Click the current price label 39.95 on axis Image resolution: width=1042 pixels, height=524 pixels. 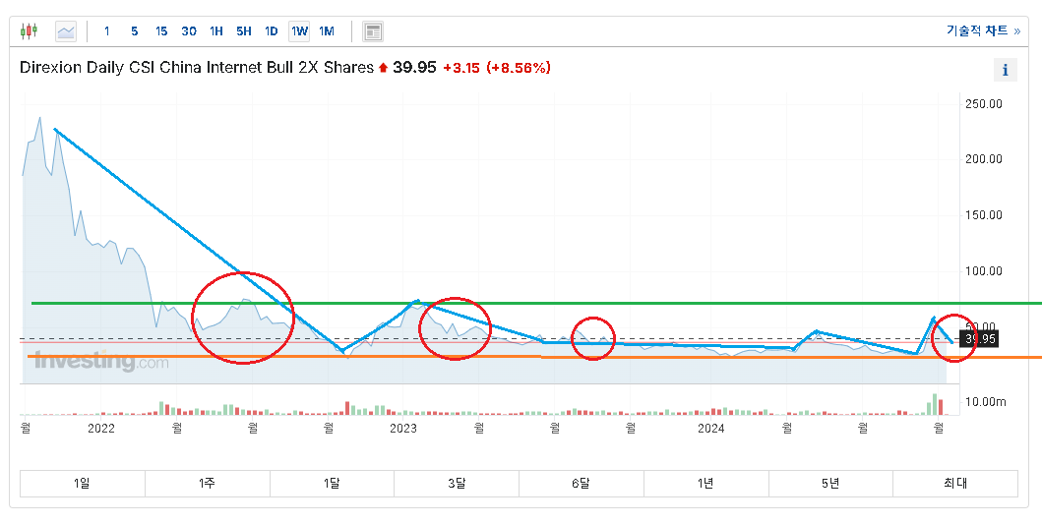coord(980,339)
